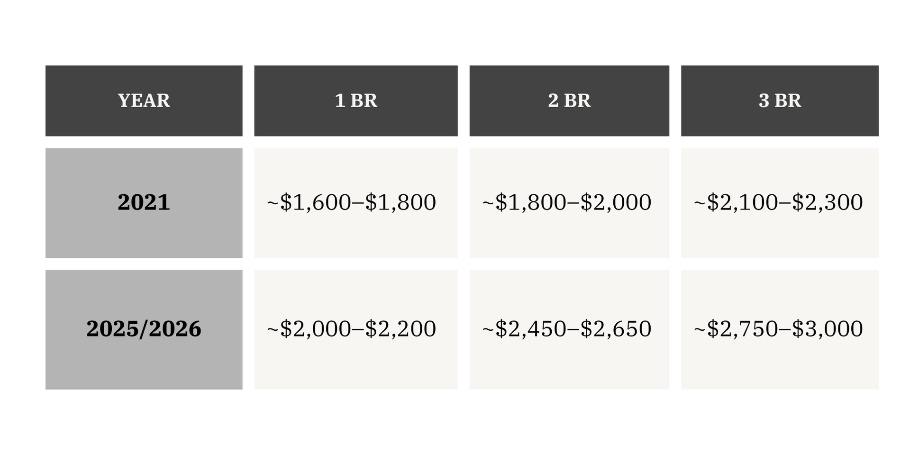The width and height of the screenshot is (910, 455).
Task: Click the $2,200 price value
Action: [400, 329]
